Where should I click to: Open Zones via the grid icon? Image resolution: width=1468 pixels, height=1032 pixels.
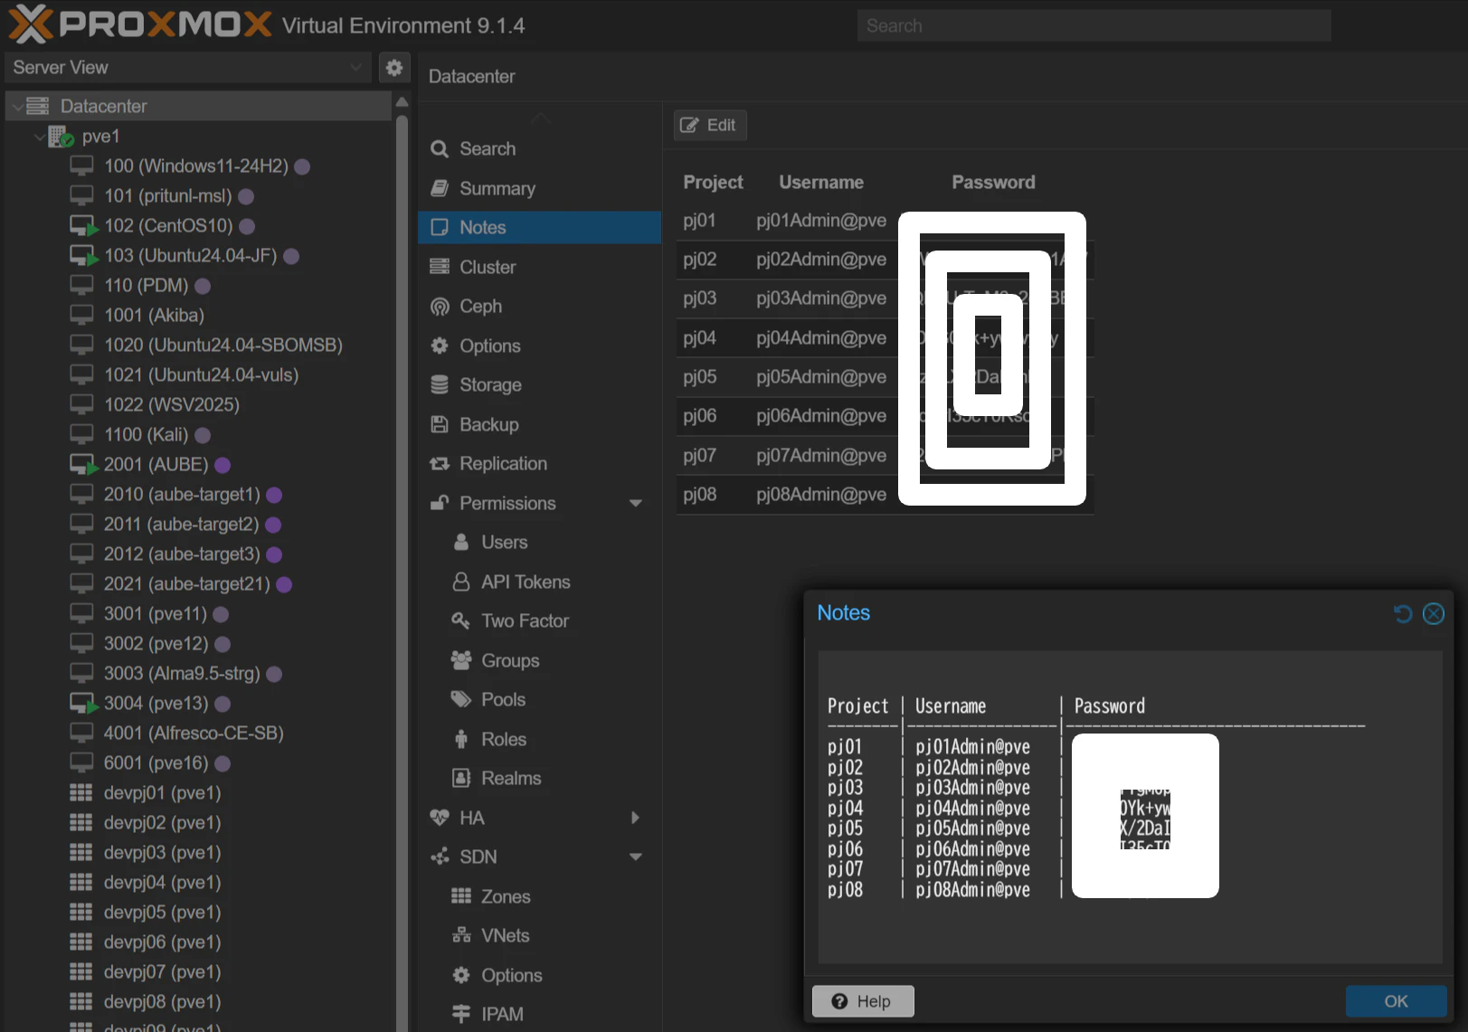(x=461, y=896)
